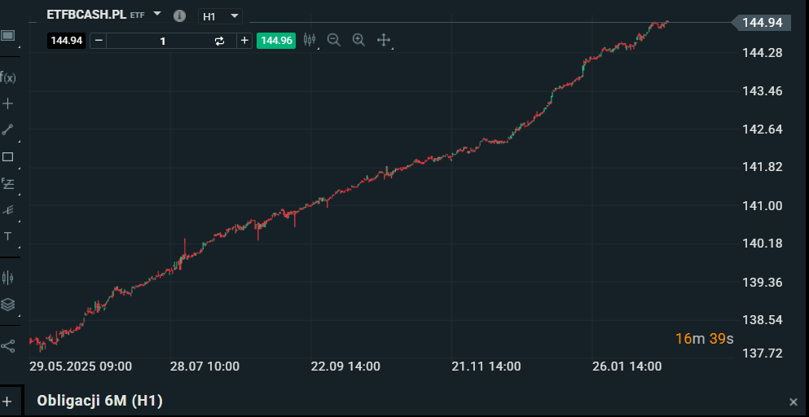Click the 141.82 price axis label
The height and width of the screenshot is (417, 809).
pyautogui.click(x=762, y=167)
